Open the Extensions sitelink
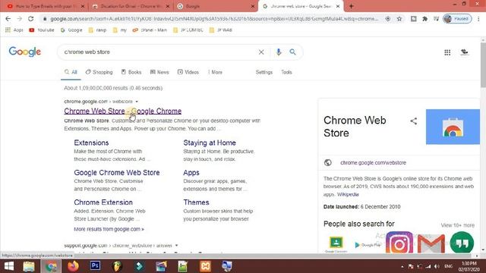Viewport: 486px width, 273px height. 91,143
